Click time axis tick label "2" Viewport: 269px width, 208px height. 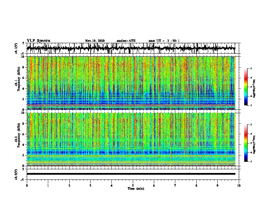[69, 186]
